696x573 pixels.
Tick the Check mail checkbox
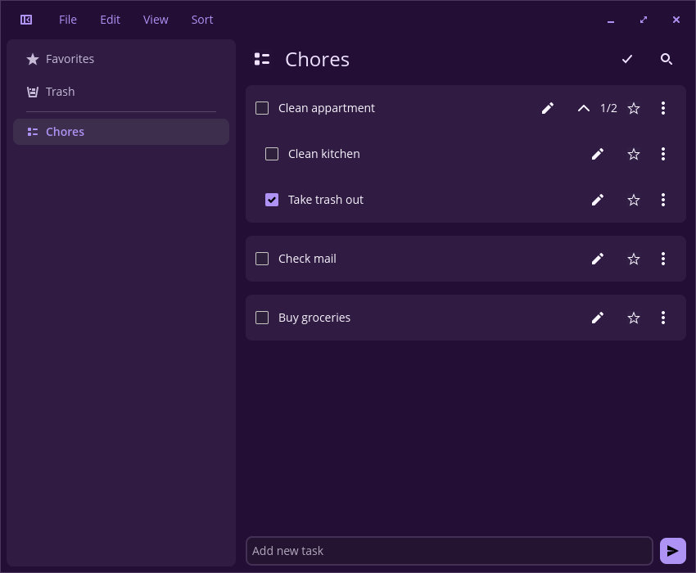262,259
